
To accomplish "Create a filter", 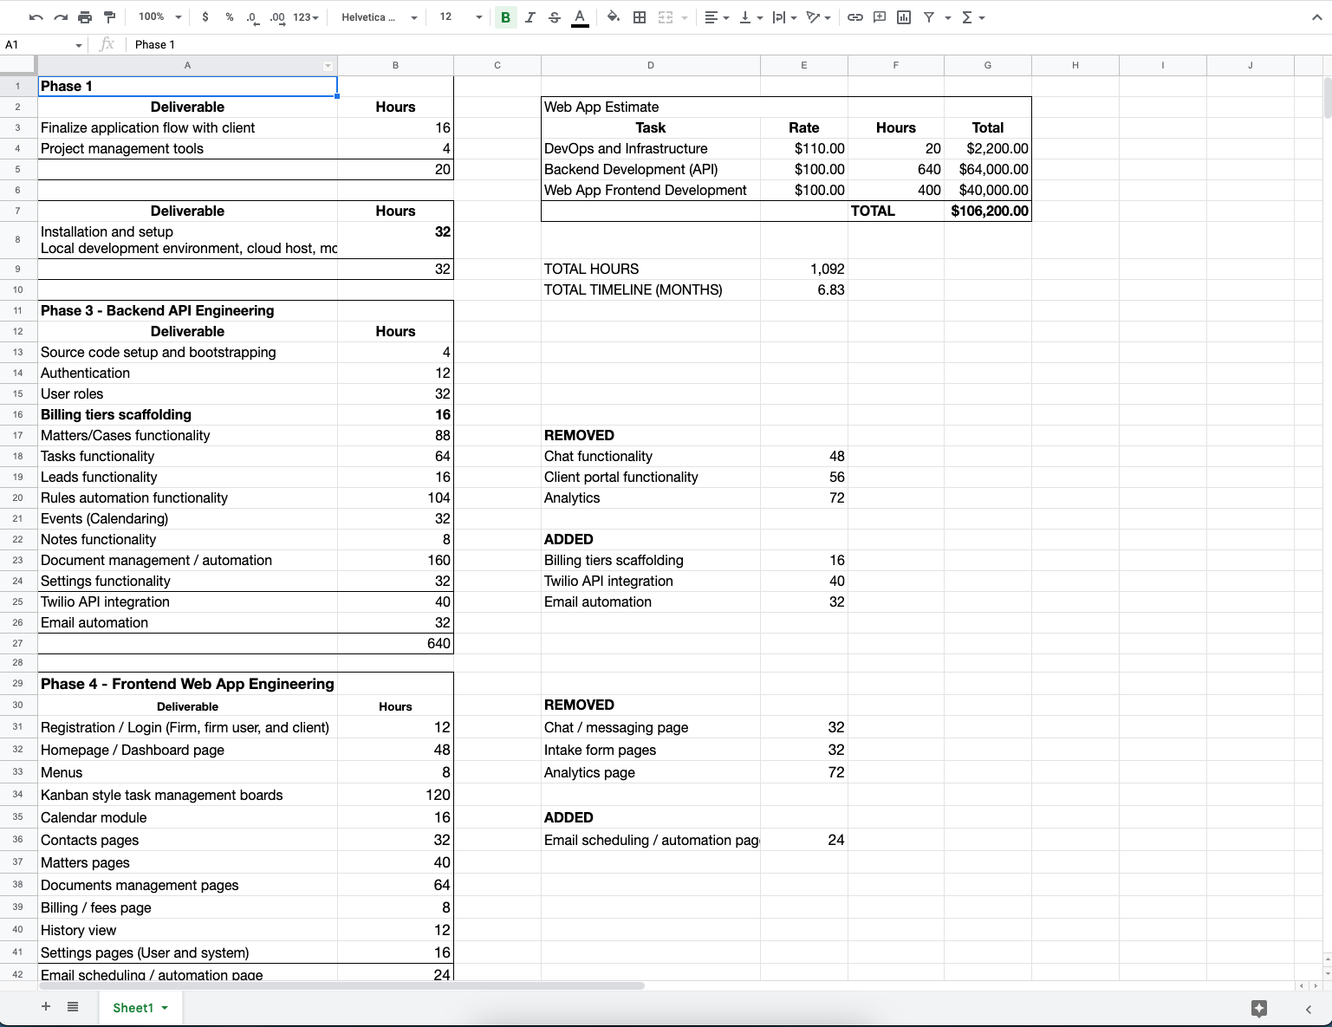I will 928,17.
